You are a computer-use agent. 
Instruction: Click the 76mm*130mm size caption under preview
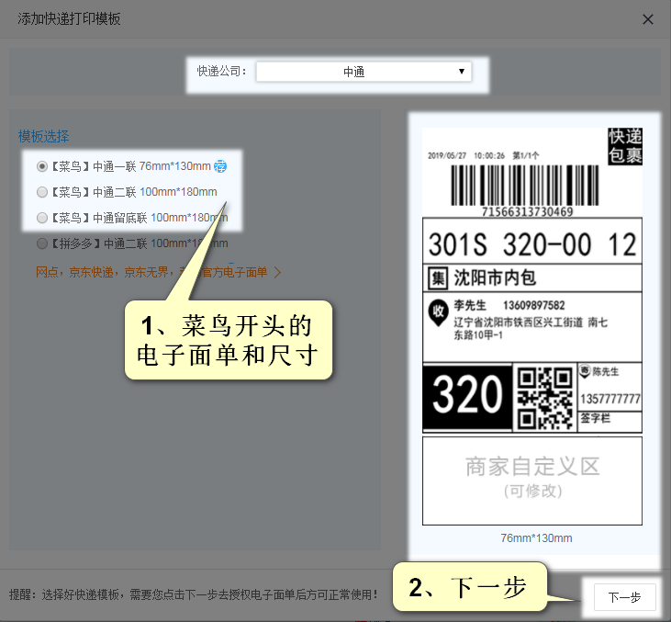point(536,538)
